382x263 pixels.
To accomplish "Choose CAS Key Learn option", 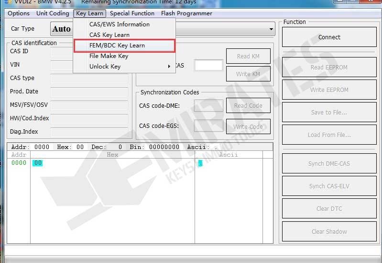I will (109, 35).
